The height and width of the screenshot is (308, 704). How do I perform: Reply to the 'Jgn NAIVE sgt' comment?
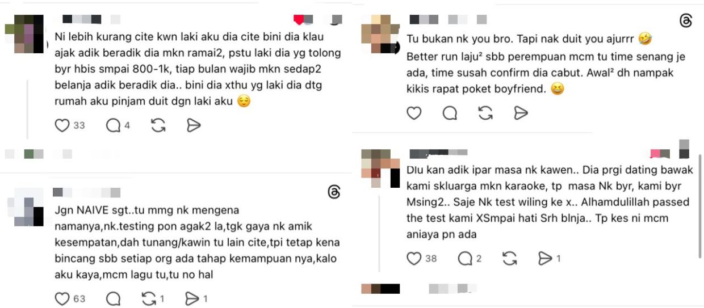click(x=114, y=298)
